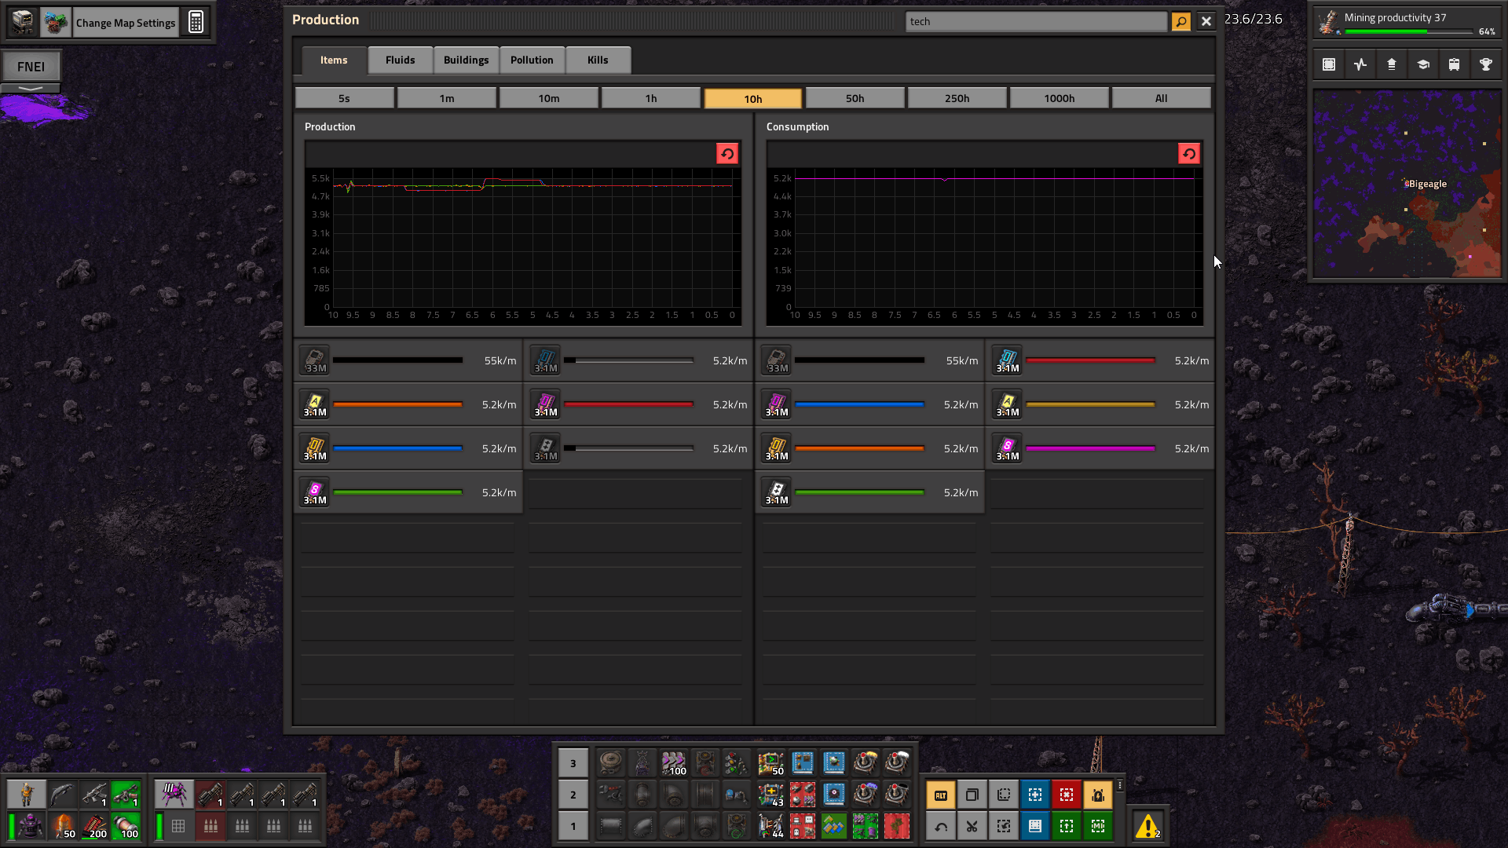Open the train overview icon
The height and width of the screenshot is (848, 1508).
point(1454,65)
